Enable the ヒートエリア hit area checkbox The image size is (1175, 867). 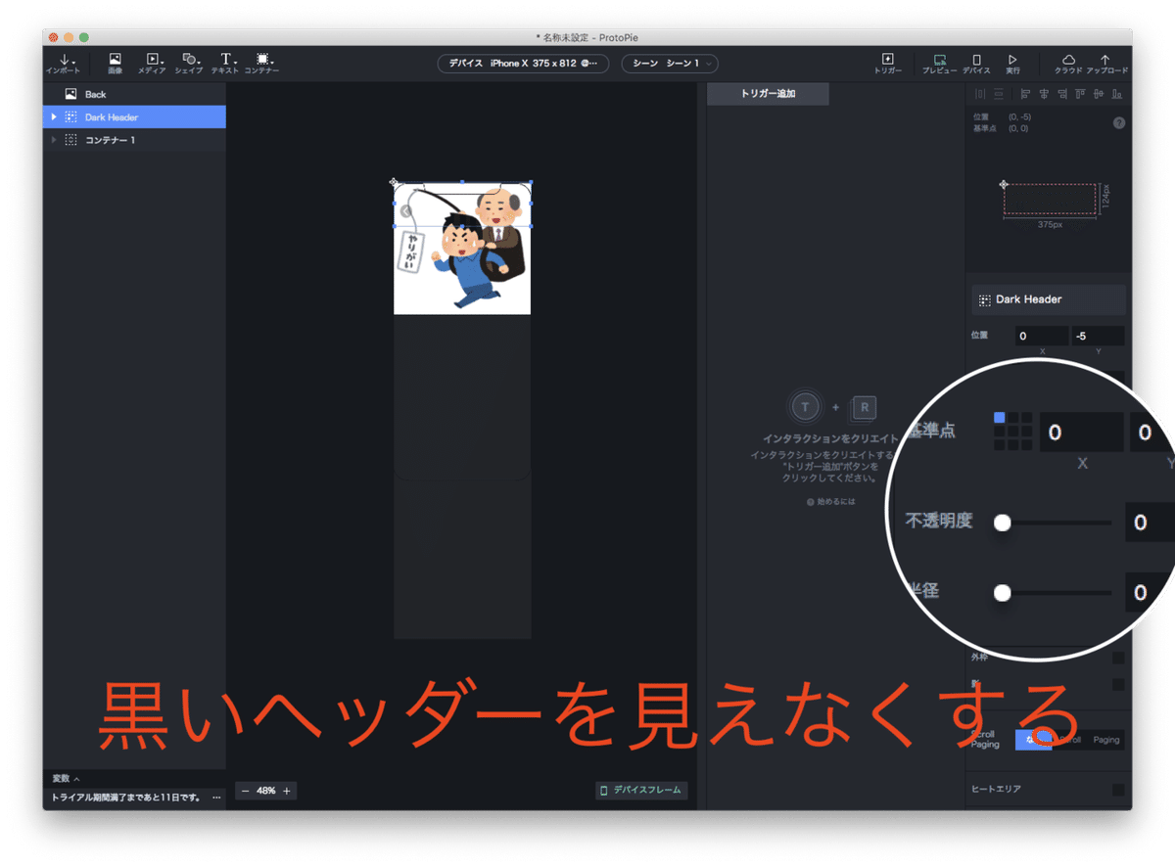1118,790
